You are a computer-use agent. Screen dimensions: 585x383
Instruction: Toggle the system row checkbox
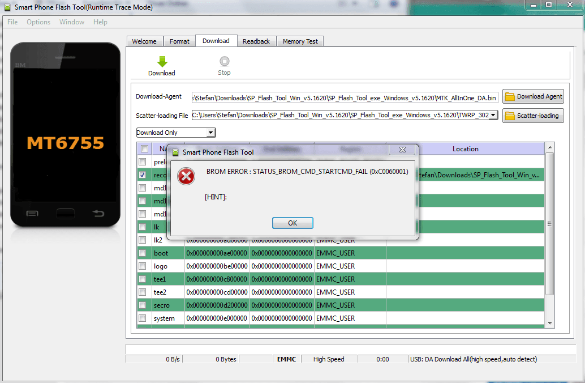click(x=142, y=318)
